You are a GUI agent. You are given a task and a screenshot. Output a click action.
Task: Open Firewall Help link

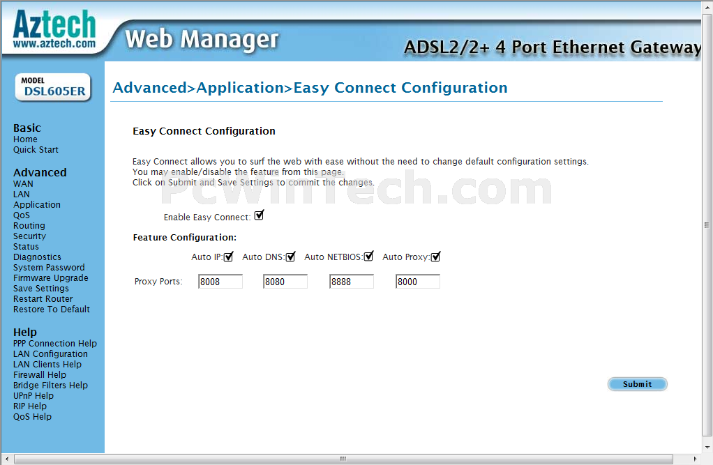click(40, 374)
